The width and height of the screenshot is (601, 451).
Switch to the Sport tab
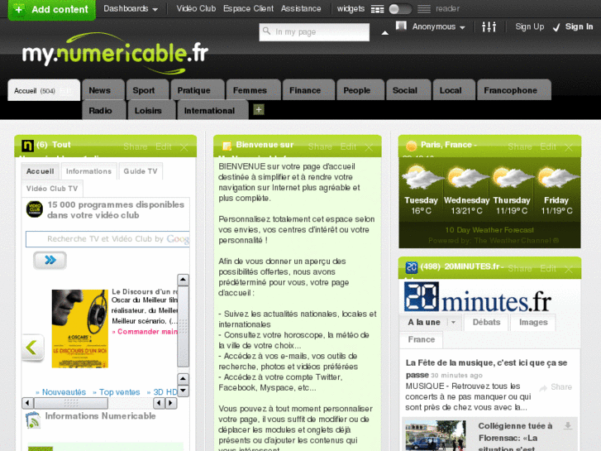click(x=147, y=90)
